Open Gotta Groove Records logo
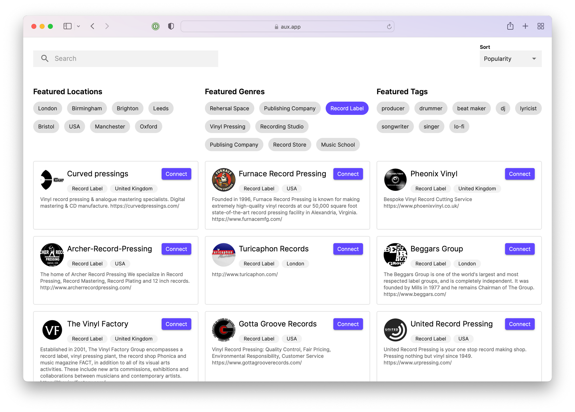Screen dimensions: 575x412 click(224, 330)
